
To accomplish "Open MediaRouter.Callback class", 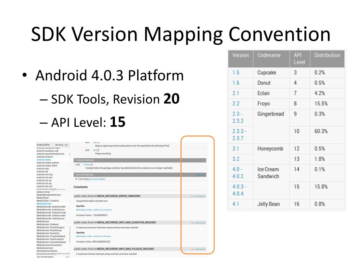I will 47,224.
